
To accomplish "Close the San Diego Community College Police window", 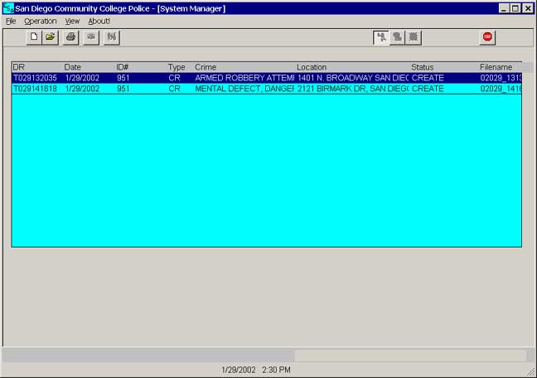I will coord(528,8).
